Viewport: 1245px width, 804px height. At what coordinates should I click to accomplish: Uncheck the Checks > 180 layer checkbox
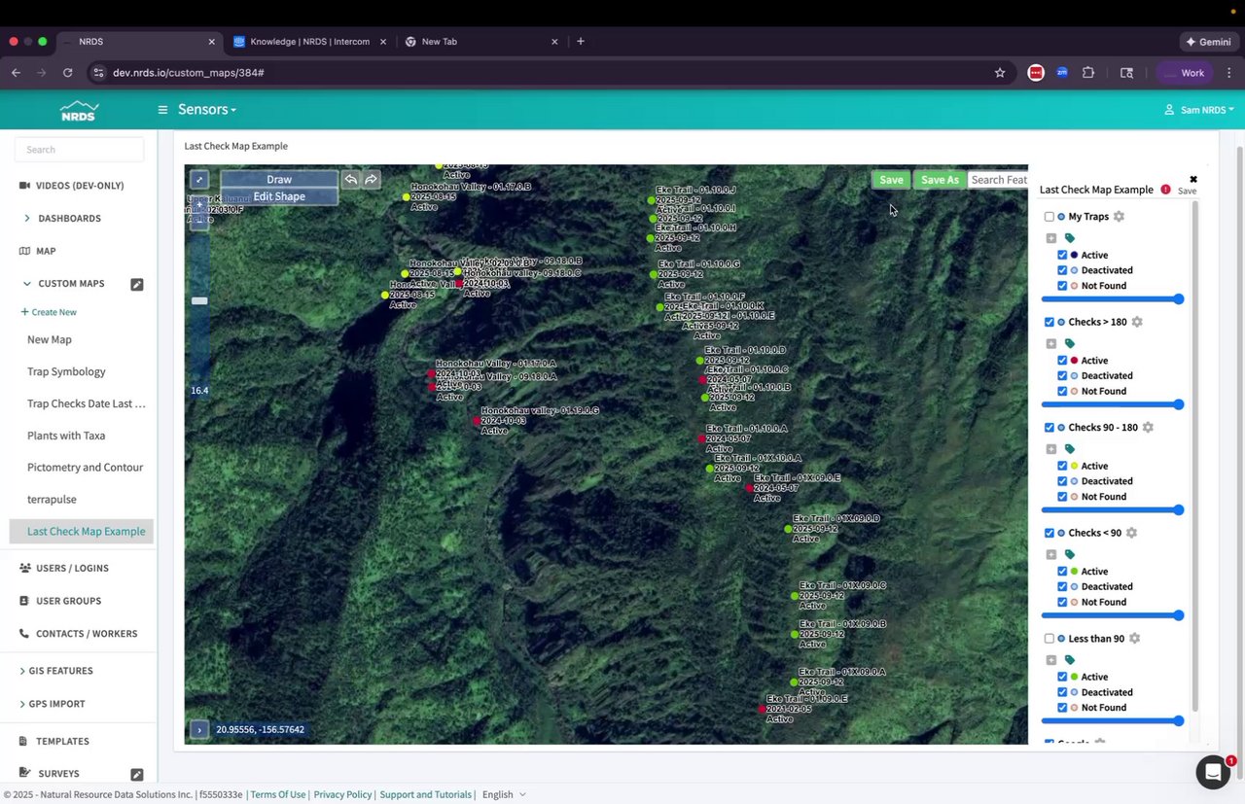(1049, 322)
